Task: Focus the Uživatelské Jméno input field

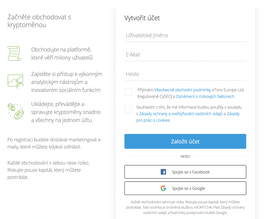Action: pyautogui.click(x=185, y=36)
